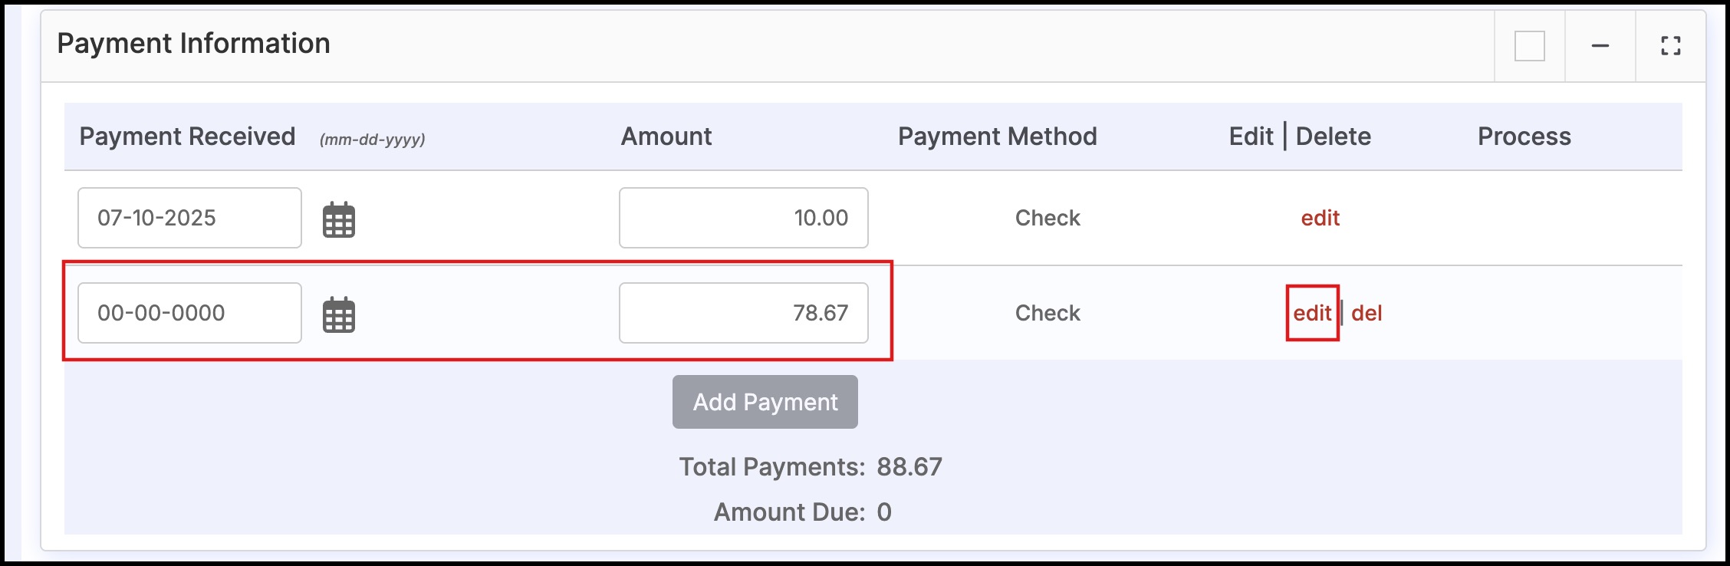Tick the checkbox in the Payment Information header
1730x566 pixels.
1529,46
